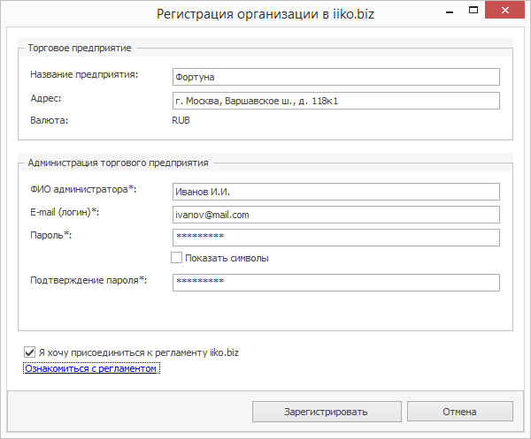This screenshot has height=439, width=531.
Task: Minimize the registration window
Action: point(450,11)
